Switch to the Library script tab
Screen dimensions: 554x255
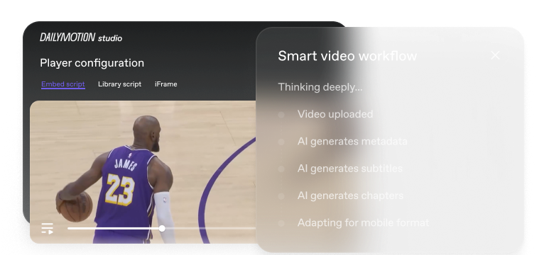coord(120,84)
